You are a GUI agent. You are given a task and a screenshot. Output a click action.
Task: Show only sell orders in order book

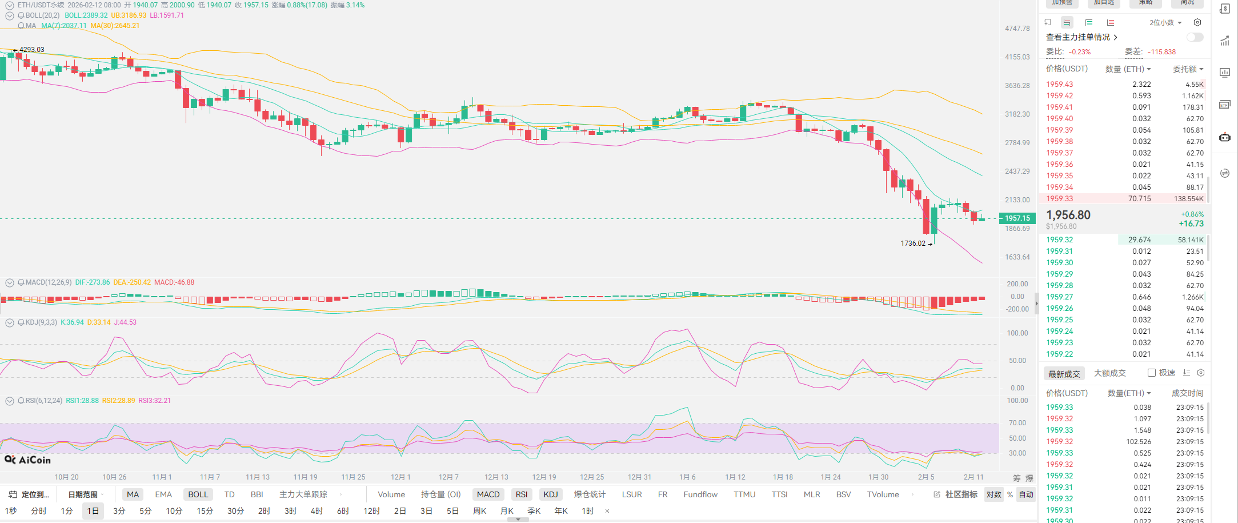[1110, 23]
